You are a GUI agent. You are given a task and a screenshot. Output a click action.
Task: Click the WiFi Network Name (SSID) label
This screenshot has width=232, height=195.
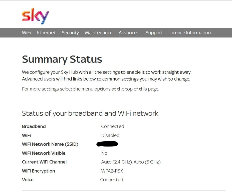[50, 144]
